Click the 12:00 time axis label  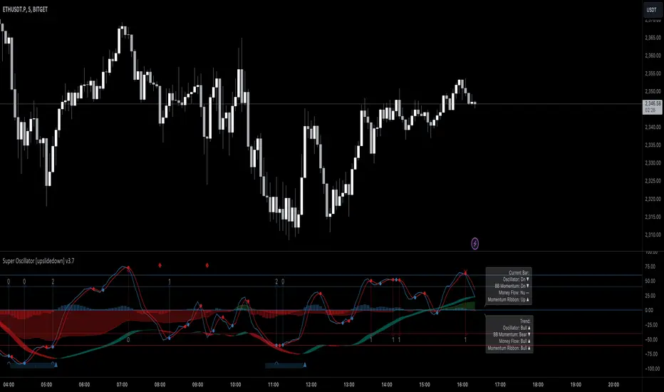click(x=311, y=385)
